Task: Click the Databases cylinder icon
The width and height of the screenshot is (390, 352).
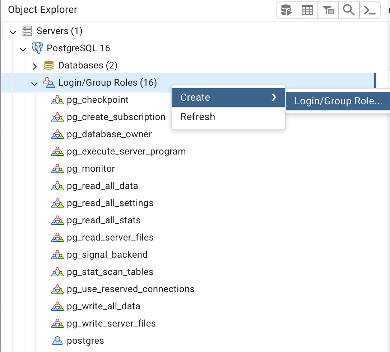Action: tap(49, 65)
